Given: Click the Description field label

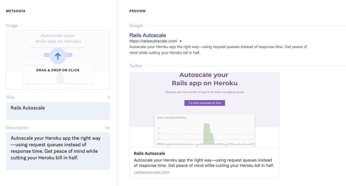Looking at the screenshot, I should (17, 128).
